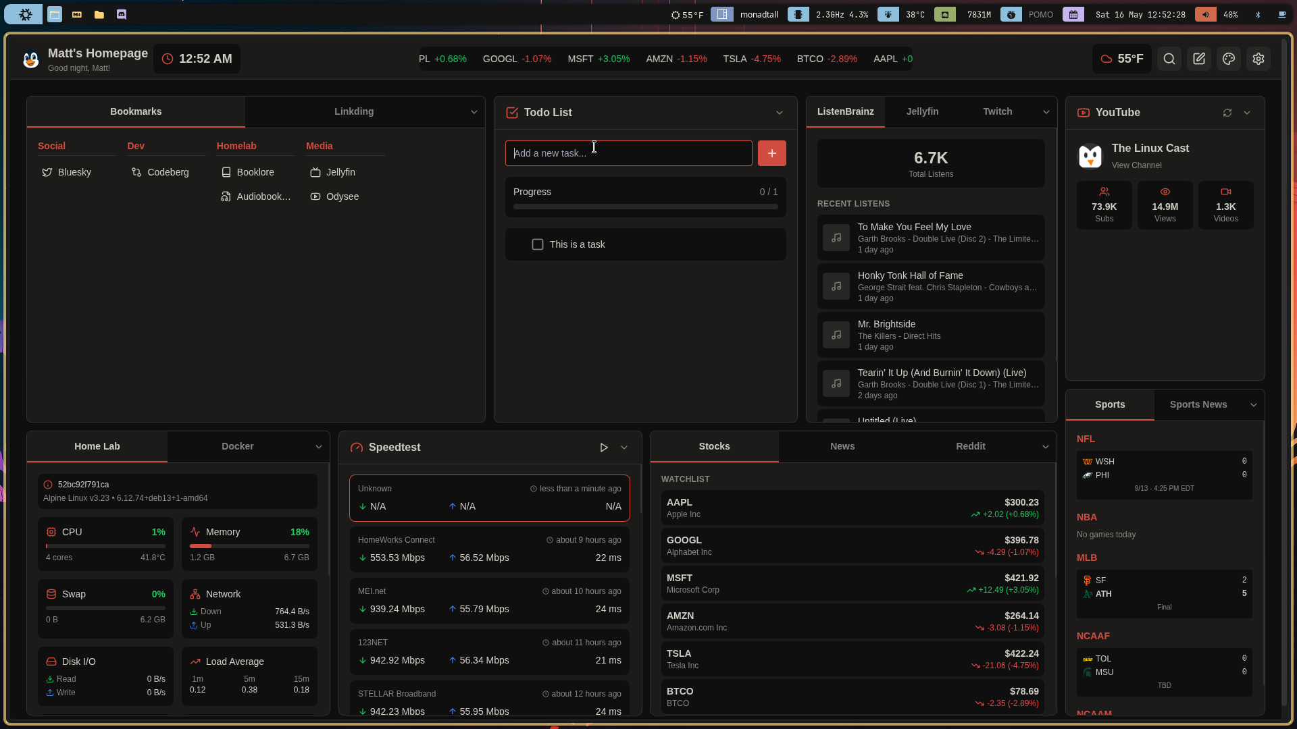Click the Booklore bookmark icon

point(226,173)
